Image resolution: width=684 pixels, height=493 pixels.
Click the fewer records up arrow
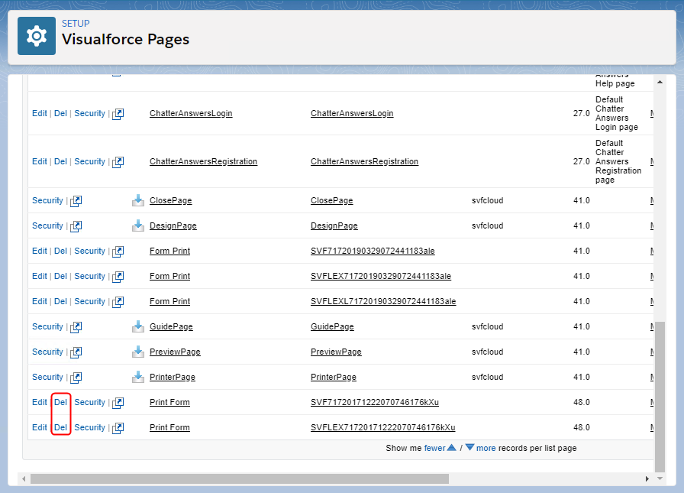(x=451, y=448)
